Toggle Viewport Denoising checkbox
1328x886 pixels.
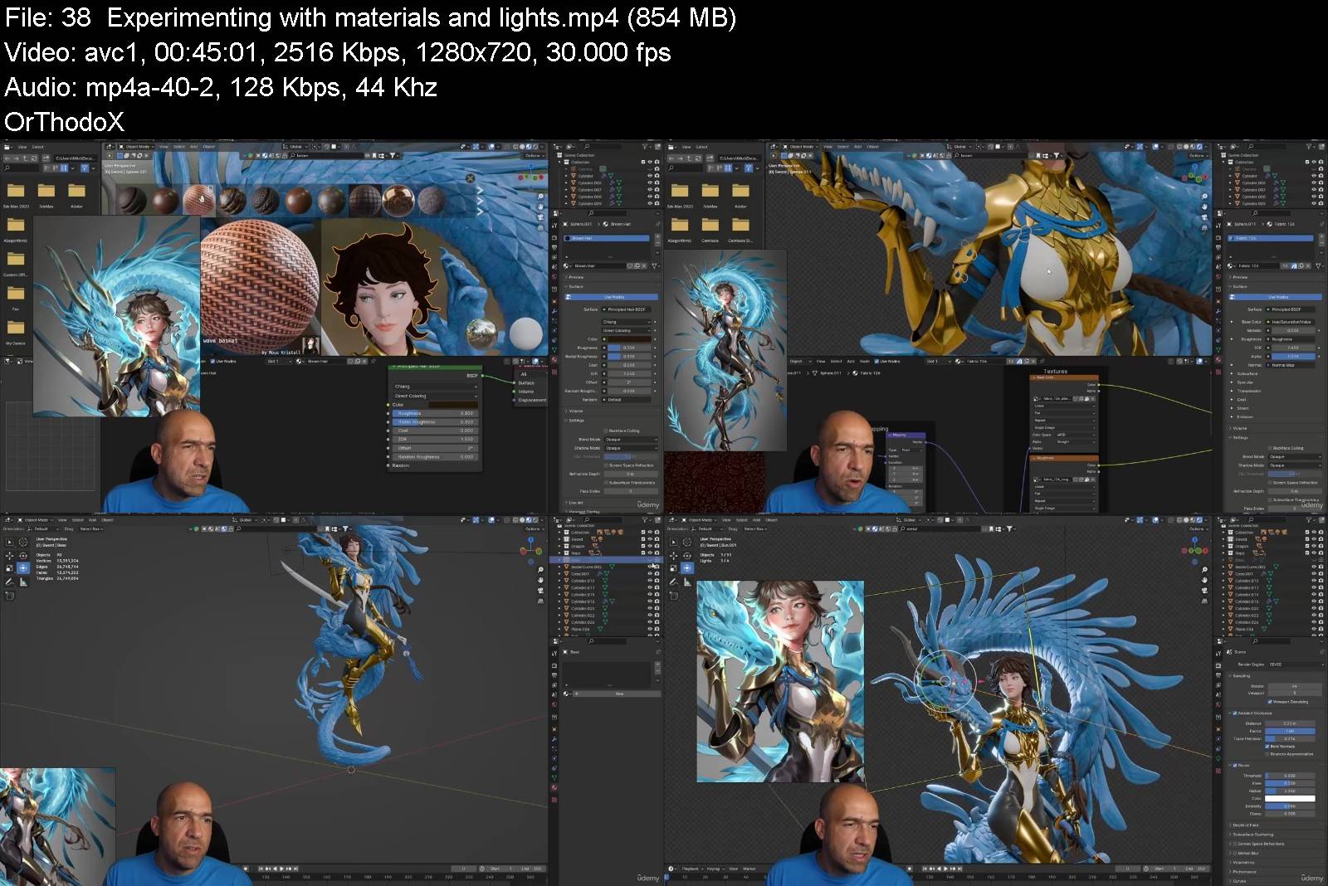tap(1269, 702)
